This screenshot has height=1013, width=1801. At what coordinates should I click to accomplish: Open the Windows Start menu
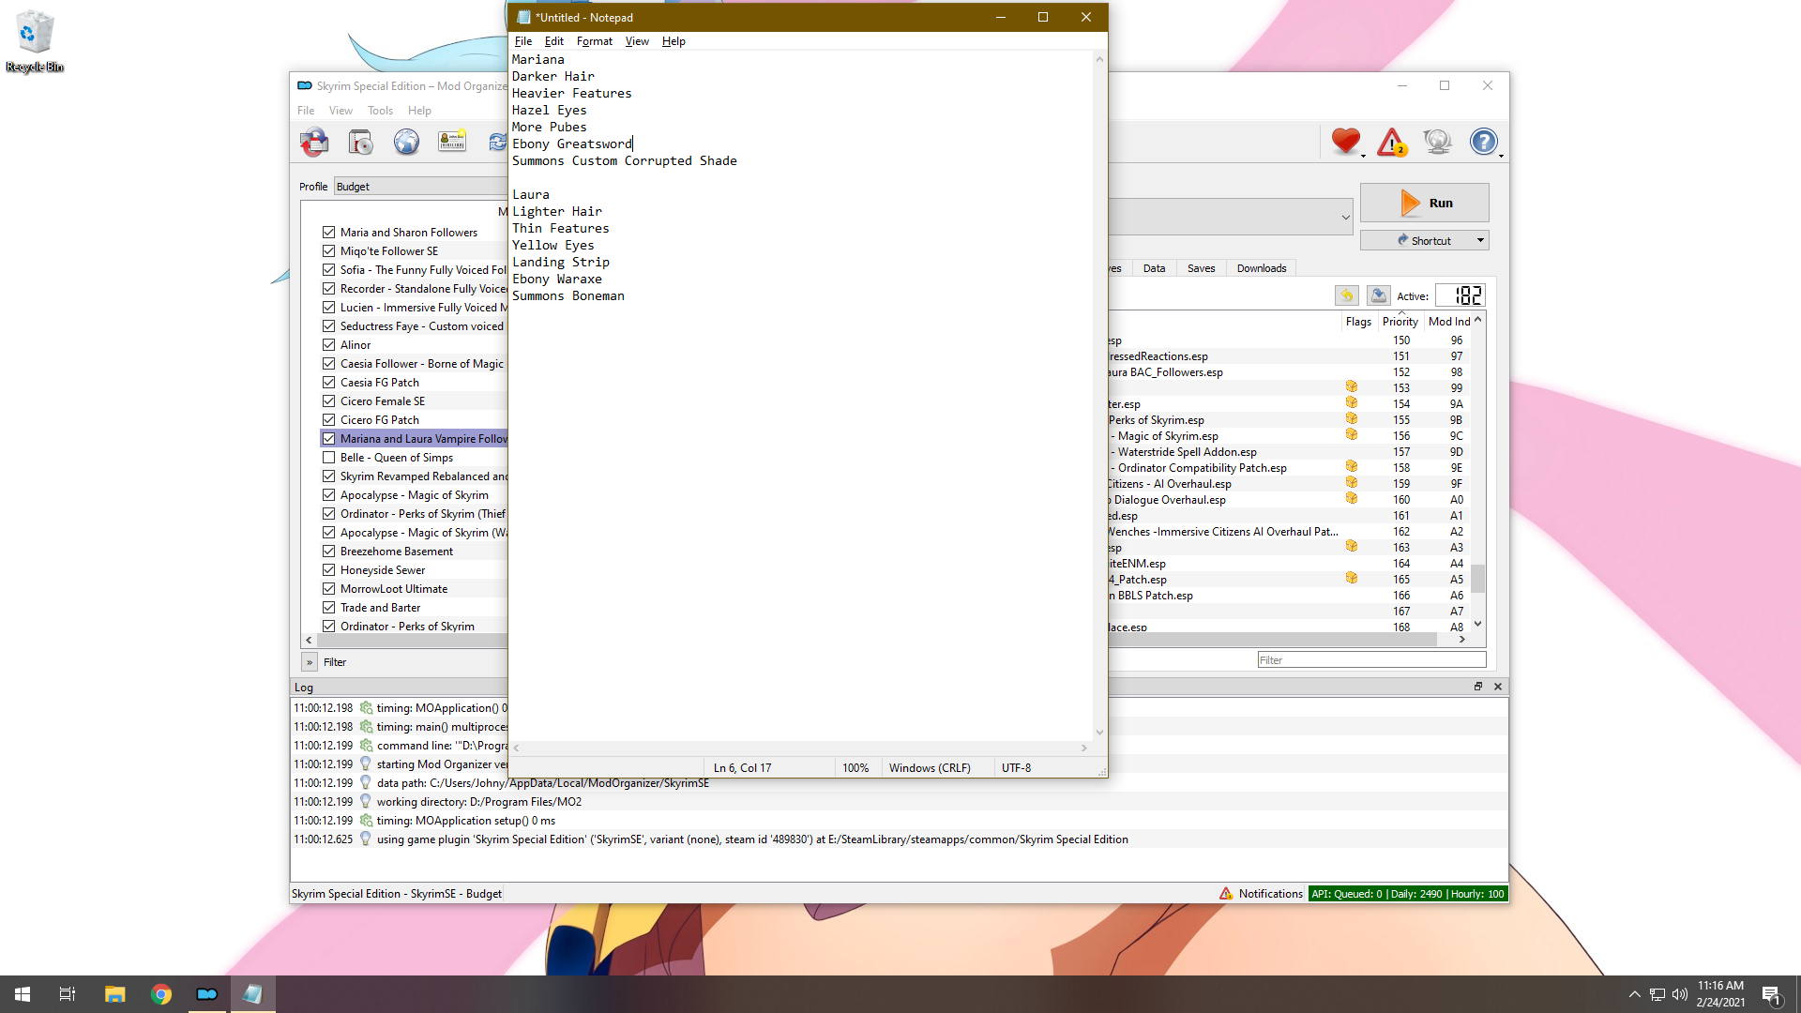pos(23,994)
